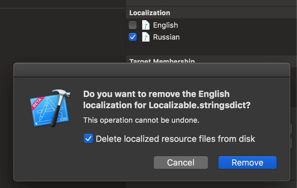Click the dialog's empty title bar
Image resolution: width=297 pixels, height=188 pixels.
click(x=151, y=70)
